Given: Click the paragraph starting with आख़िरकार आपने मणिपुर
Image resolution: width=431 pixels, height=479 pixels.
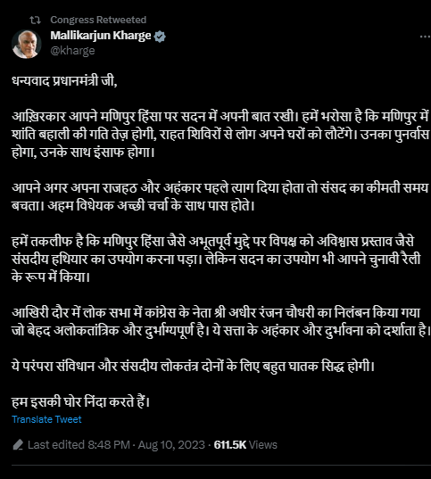Looking at the screenshot, I should coord(220,135).
